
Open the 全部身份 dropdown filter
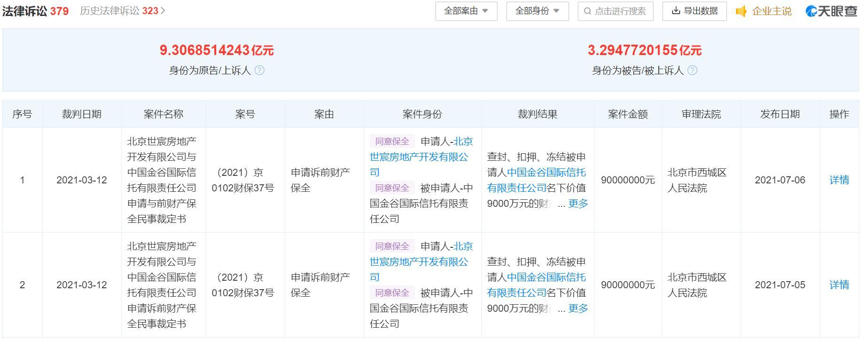coord(537,11)
